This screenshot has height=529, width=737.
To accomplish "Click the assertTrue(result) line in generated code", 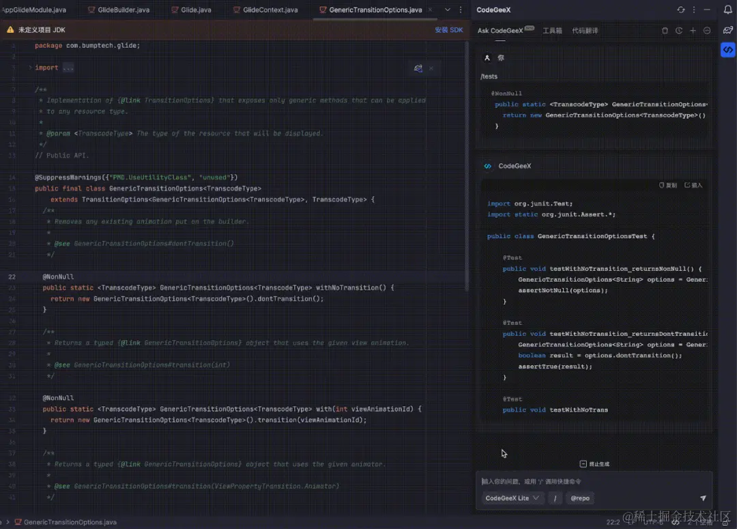I will [x=555, y=367].
